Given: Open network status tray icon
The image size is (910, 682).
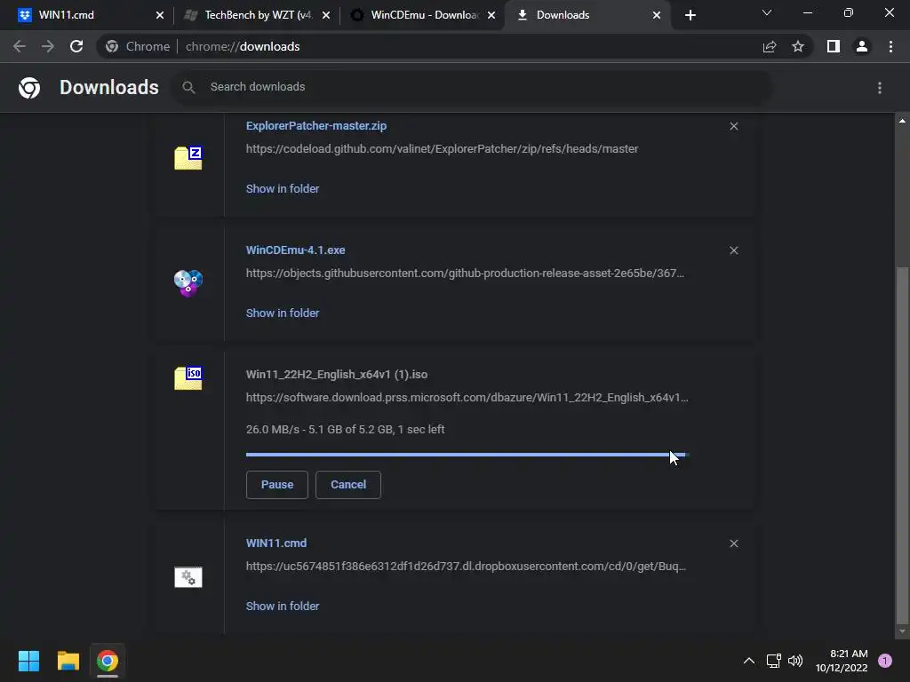Looking at the screenshot, I should pos(774,661).
